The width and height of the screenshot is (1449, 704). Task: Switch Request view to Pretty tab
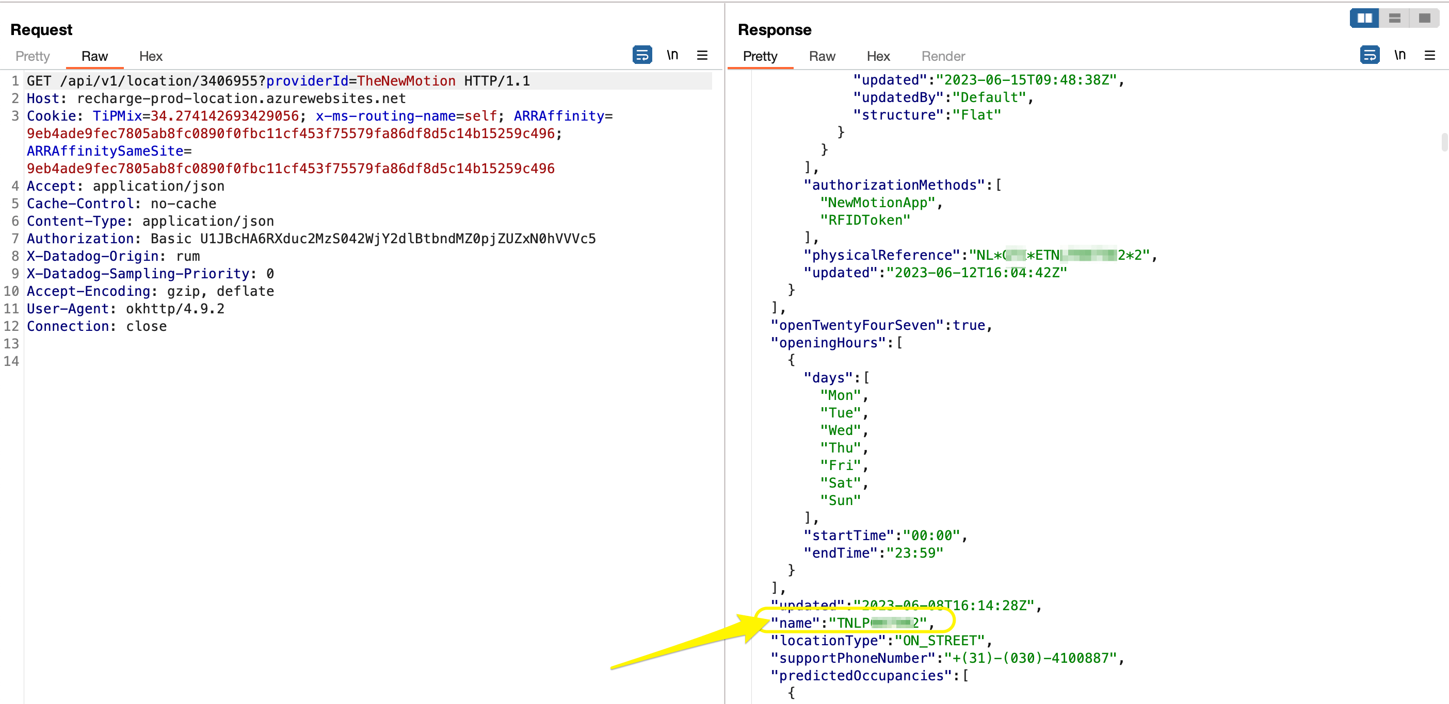pyautogui.click(x=33, y=56)
